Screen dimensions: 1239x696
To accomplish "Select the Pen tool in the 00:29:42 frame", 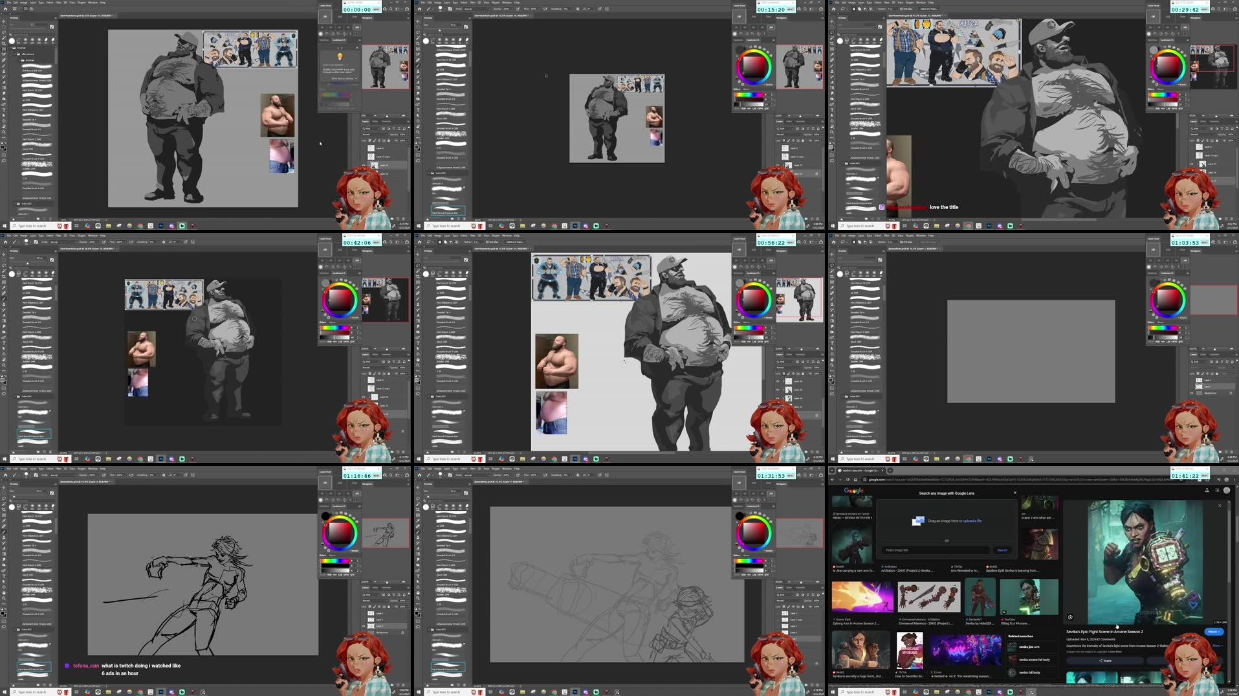I will click(831, 104).
